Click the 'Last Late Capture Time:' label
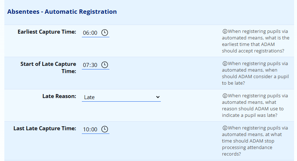 pyautogui.click(x=45, y=128)
